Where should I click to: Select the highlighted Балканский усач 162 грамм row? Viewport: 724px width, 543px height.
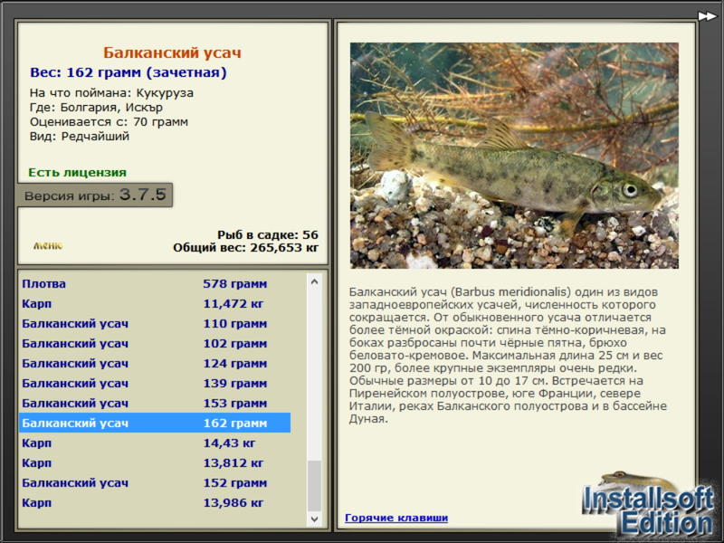click(155, 423)
